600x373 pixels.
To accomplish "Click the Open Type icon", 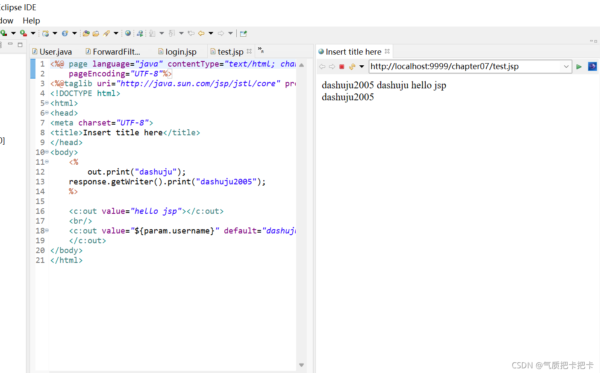I will click(x=86, y=33).
